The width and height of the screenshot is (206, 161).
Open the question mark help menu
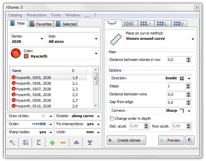(x=95, y=15)
